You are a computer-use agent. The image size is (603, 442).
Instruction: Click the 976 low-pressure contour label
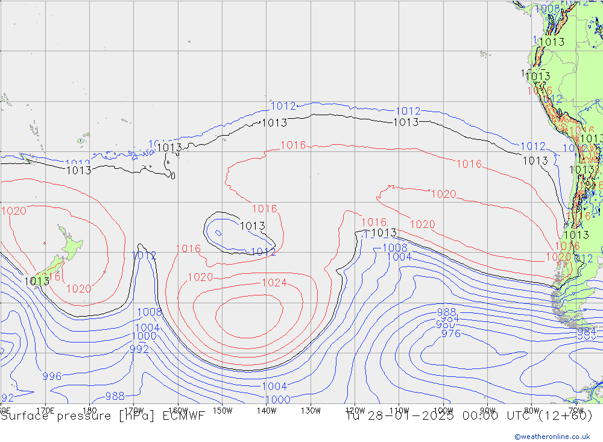[451, 333]
